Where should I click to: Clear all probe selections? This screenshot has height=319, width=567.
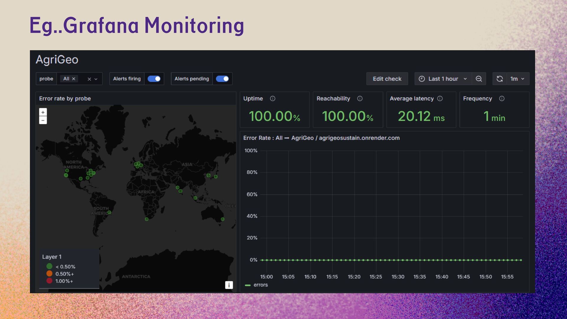tap(89, 79)
